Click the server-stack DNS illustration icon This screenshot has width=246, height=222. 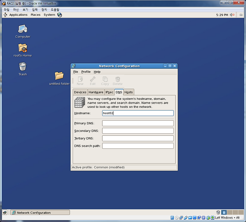pyautogui.click(x=80, y=102)
